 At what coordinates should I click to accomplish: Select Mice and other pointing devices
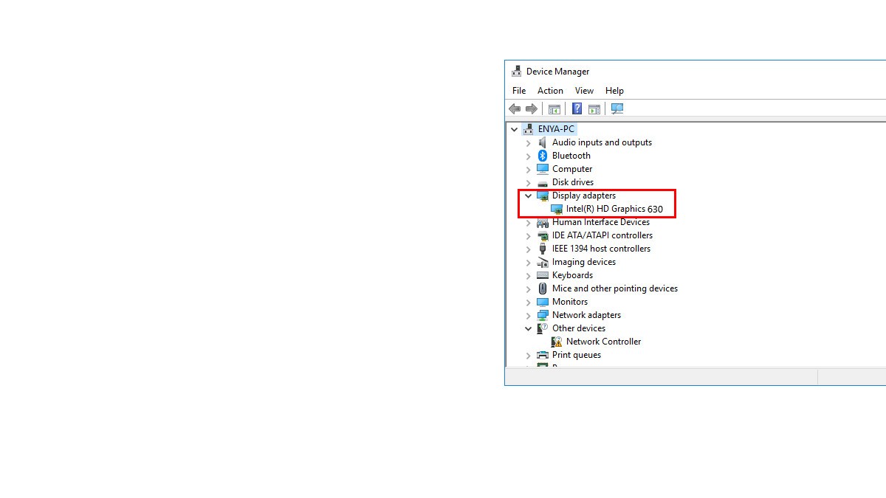coord(614,288)
